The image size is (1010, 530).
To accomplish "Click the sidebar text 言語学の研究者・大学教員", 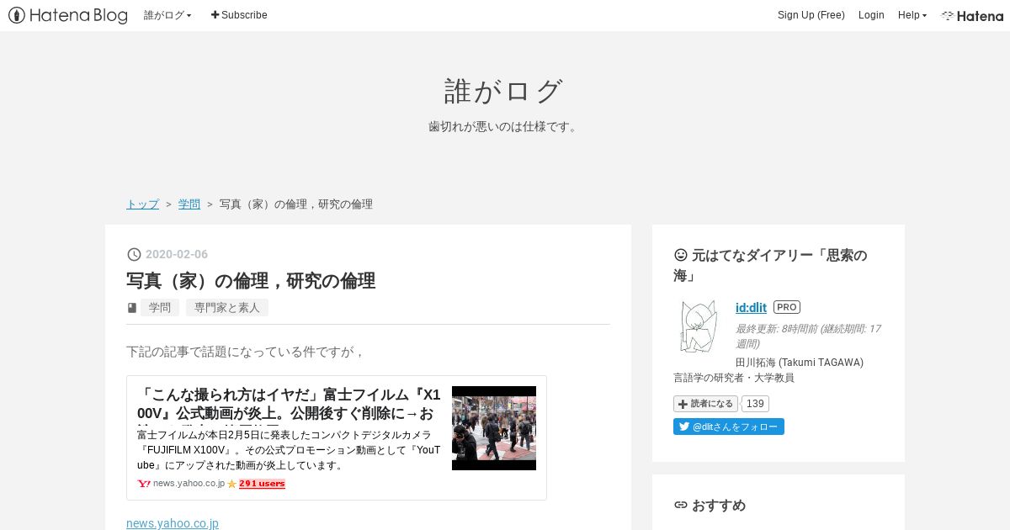I will [734, 378].
